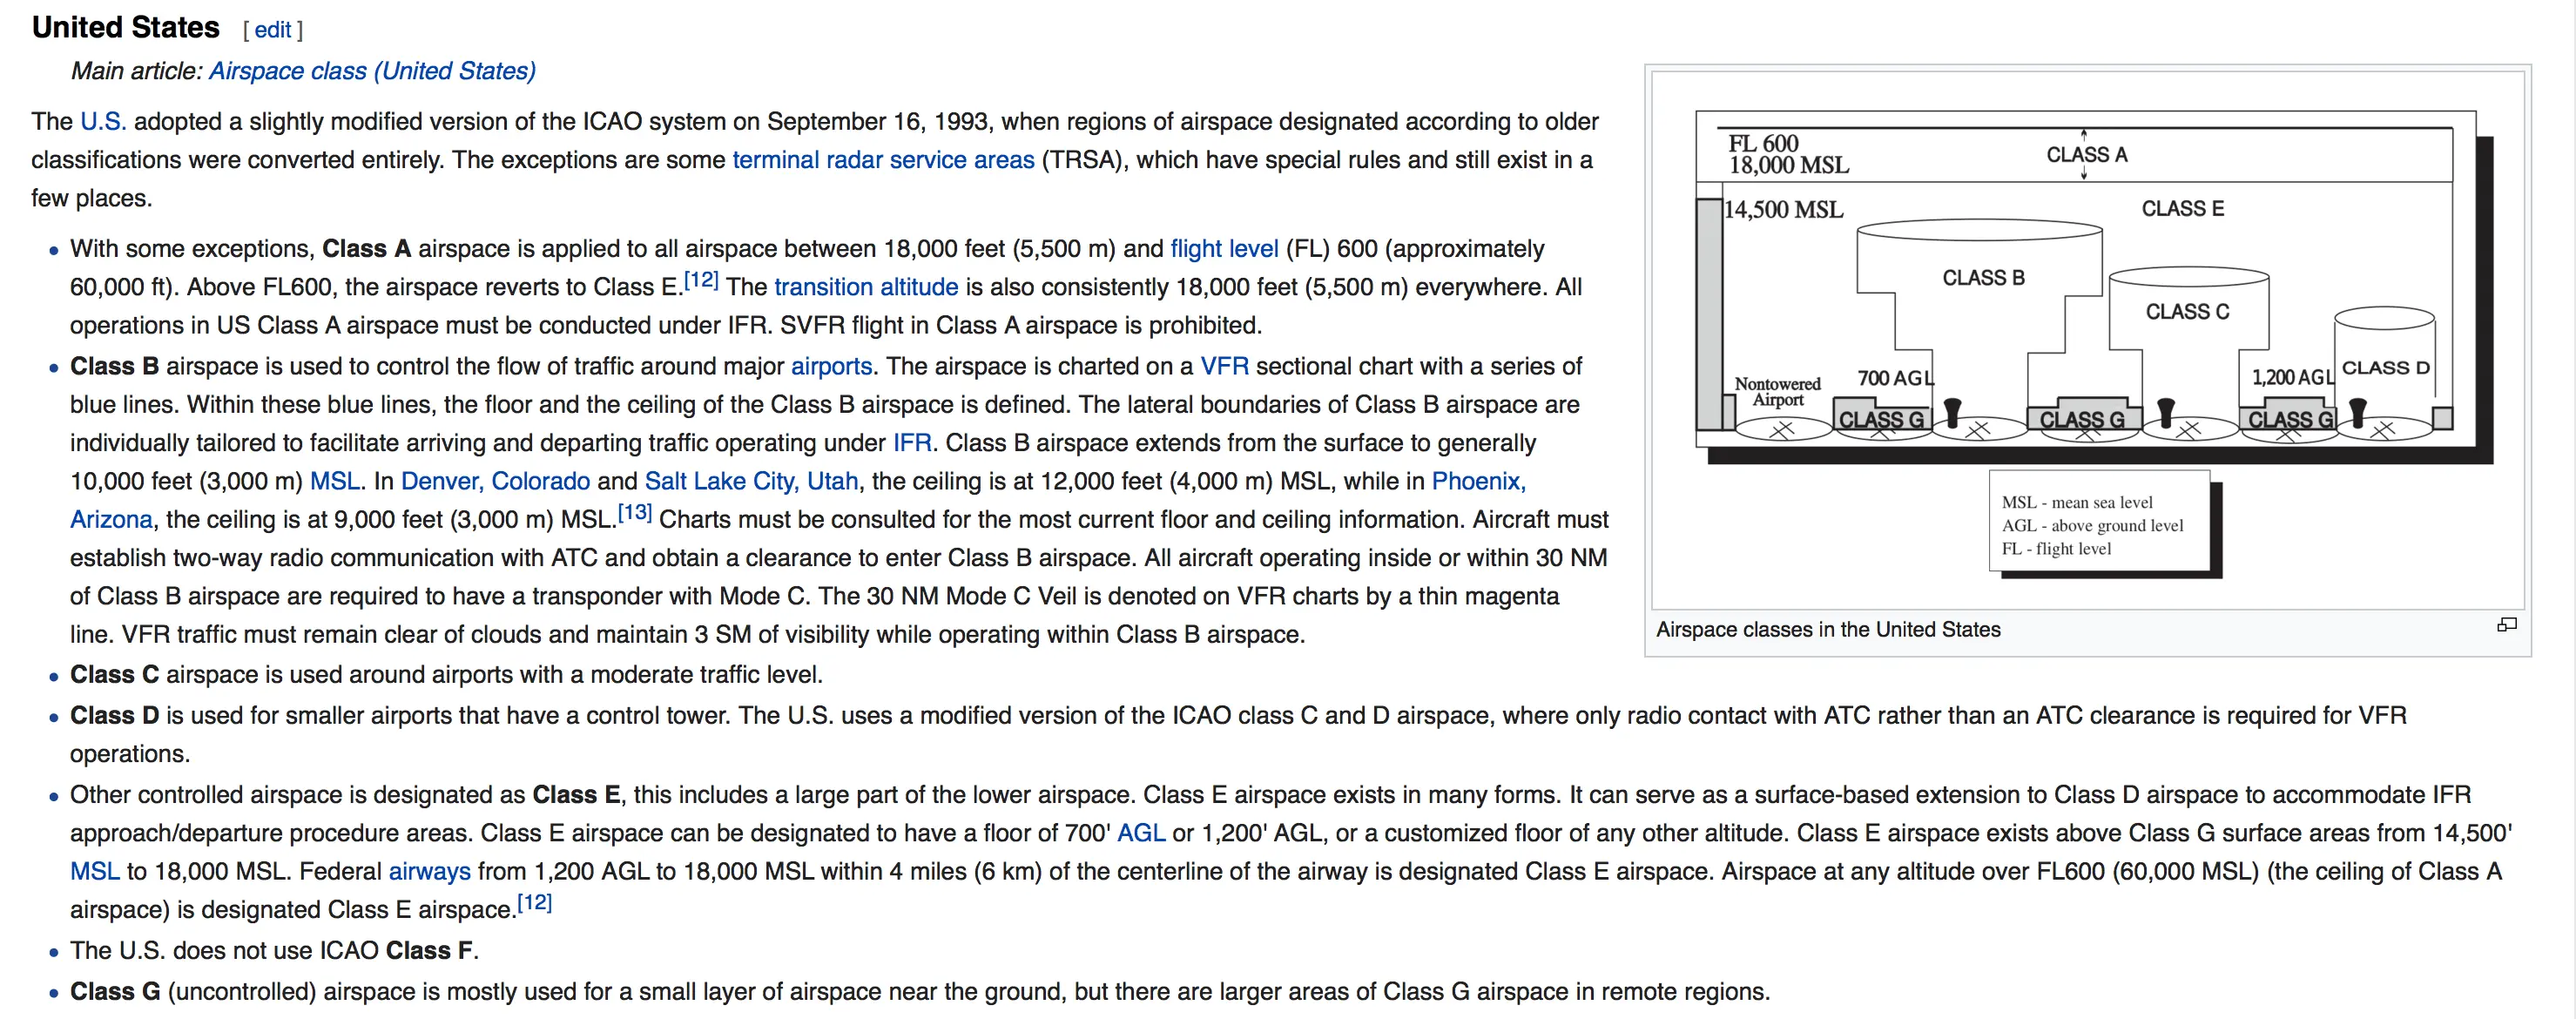Screen dimensions: 2576x1019
Task: Open the Denver, Colorado link
Action: point(495,482)
